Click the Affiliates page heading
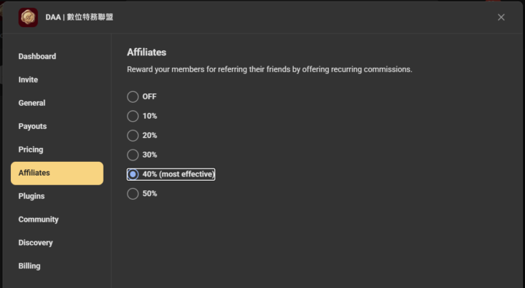 [147, 52]
